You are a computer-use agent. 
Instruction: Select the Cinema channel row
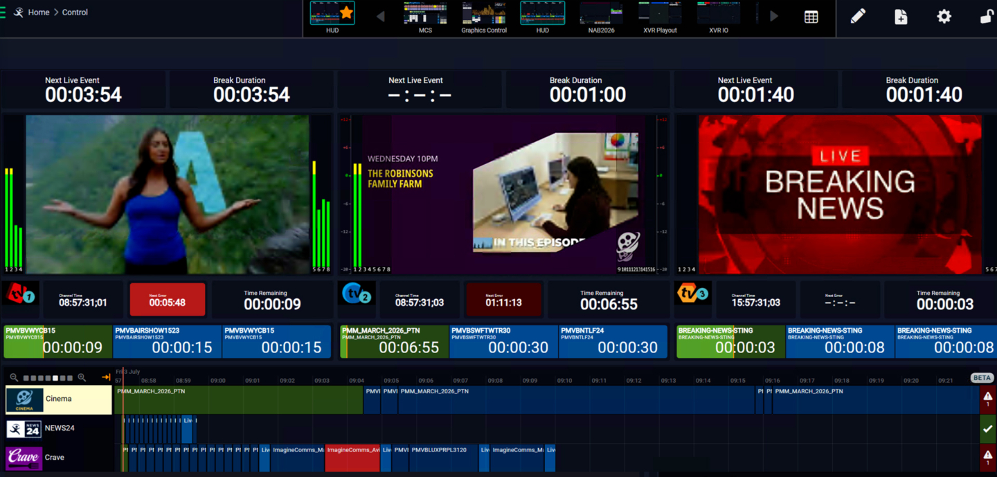(58, 399)
